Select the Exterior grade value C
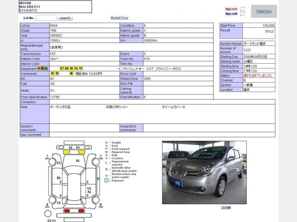The width and height of the screenshot is (297, 222). [145, 30]
